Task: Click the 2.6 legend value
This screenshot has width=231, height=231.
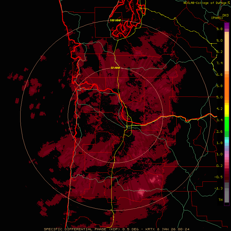Action: pyautogui.click(x=219, y=131)
